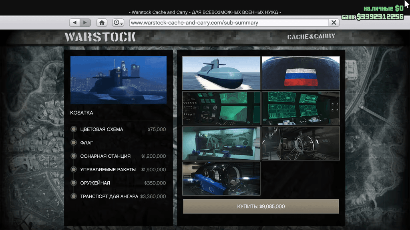Select the Флаг option bullet

(x=74, y=143)
